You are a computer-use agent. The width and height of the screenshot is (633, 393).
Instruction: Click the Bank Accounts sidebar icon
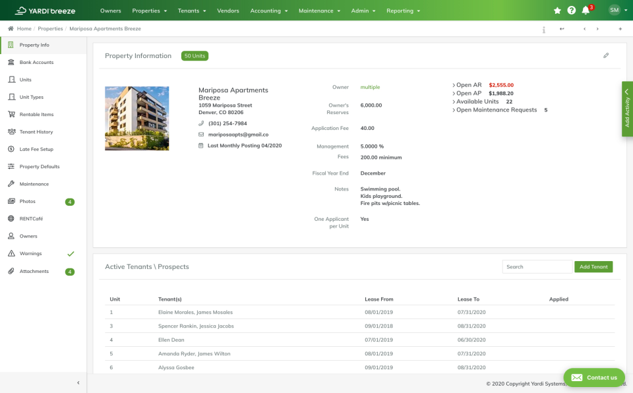pyautogui.click(x=11, y=62)
